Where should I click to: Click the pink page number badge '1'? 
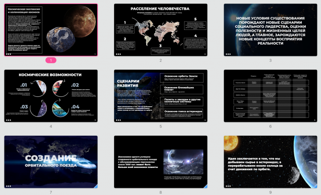point(51,60)
